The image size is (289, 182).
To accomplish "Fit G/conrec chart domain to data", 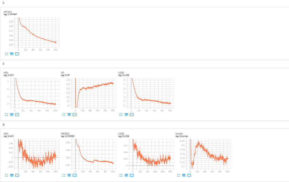I will click(189, 175).
